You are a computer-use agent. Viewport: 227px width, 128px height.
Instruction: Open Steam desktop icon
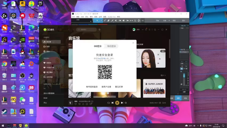click(x=4, y=113)
